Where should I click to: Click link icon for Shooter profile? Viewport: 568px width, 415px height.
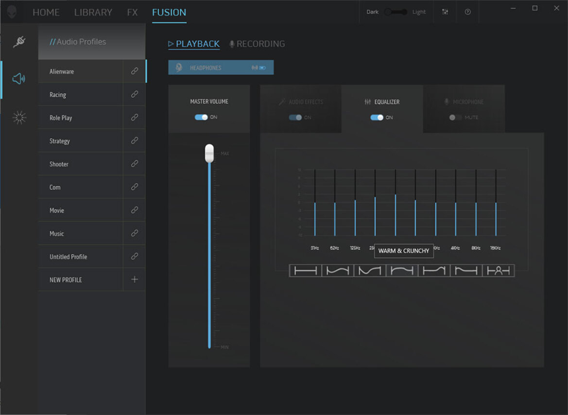[135, 164]
